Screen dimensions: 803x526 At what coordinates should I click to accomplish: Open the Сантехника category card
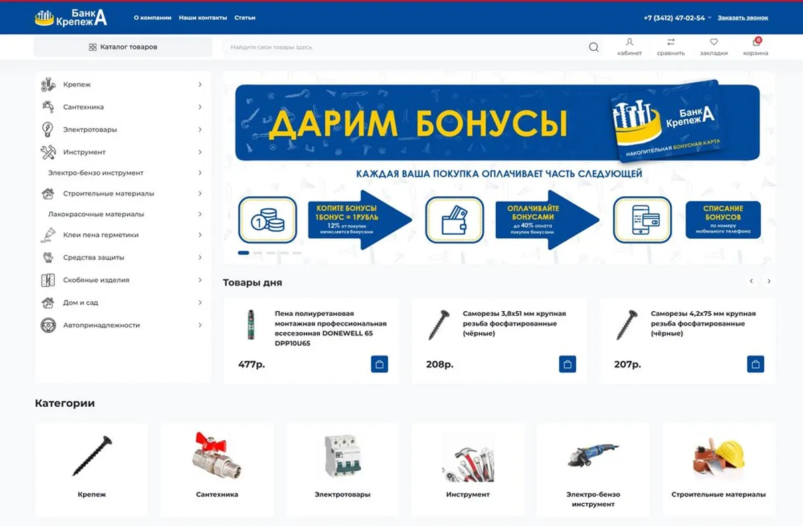(x=217, y=470)
